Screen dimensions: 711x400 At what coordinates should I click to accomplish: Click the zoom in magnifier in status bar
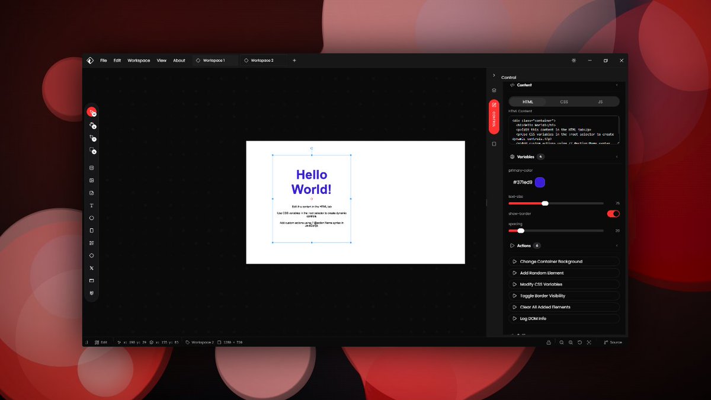pyautogui.click(x=571, y=342)
